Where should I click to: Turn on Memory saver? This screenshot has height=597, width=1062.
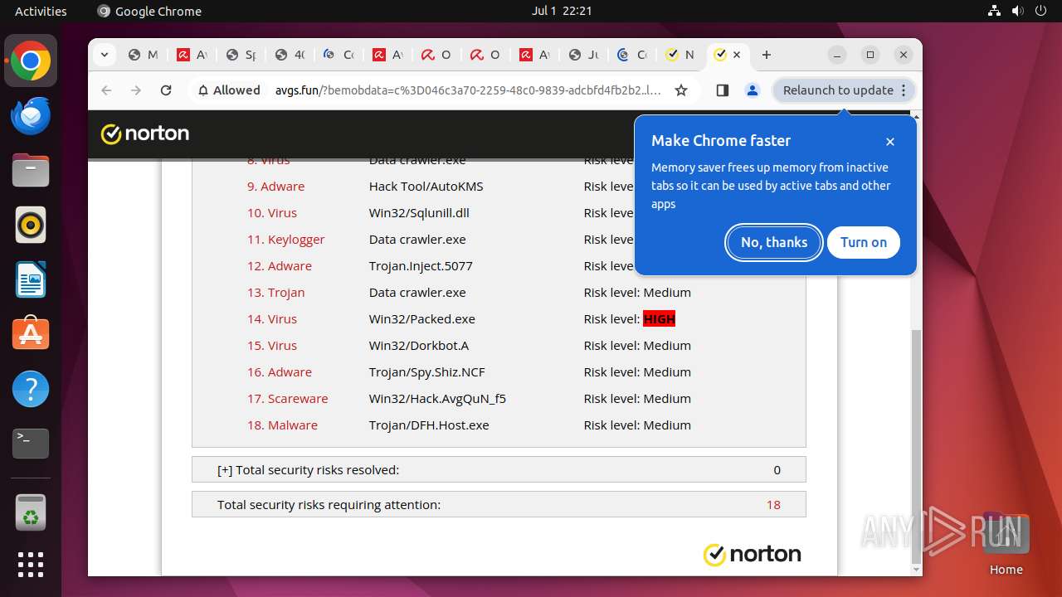coord(864,242)
